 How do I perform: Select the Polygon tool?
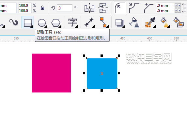click(56, 23)
